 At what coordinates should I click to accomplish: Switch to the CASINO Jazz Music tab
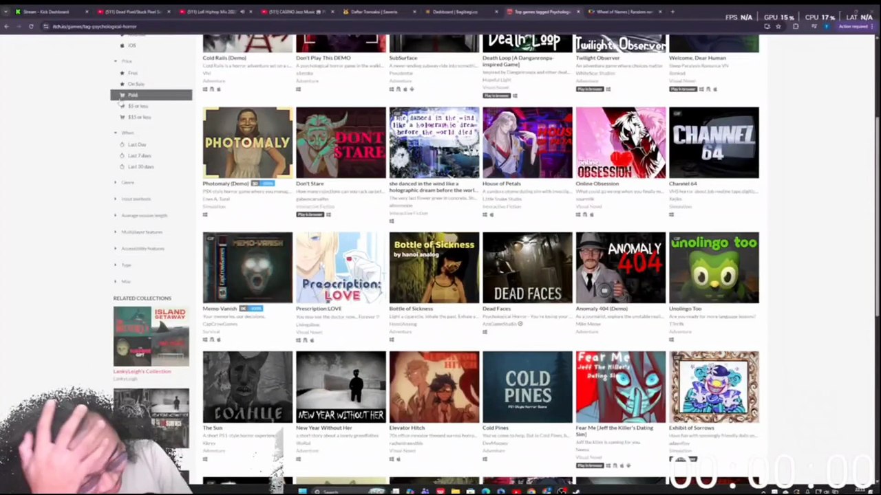coord(296,12)
